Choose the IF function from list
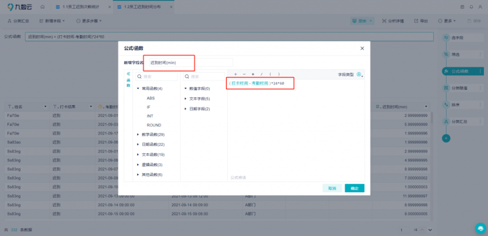The image size is (488, 236). 149,107
